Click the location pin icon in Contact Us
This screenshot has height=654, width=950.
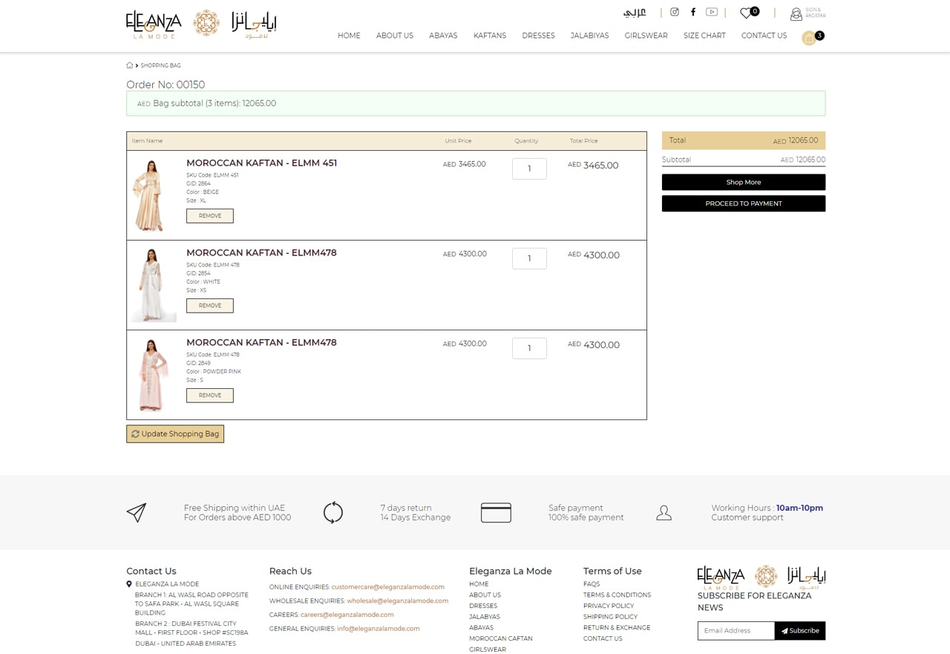click(129, 584)
